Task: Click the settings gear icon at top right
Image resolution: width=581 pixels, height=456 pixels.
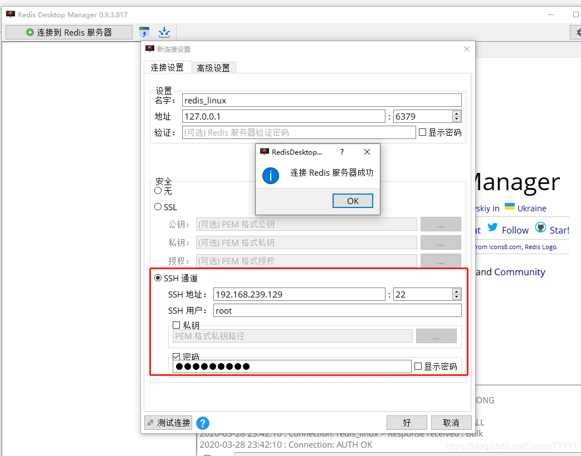Action: click(x=577, y=33)
